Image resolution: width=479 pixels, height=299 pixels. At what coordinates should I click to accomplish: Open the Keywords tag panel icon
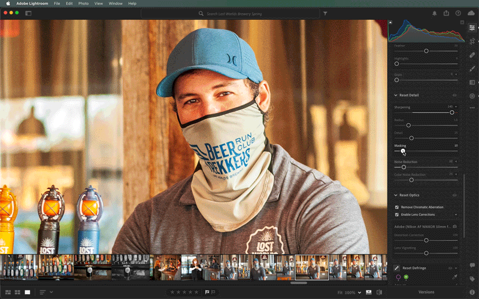(x=472, y=279)
